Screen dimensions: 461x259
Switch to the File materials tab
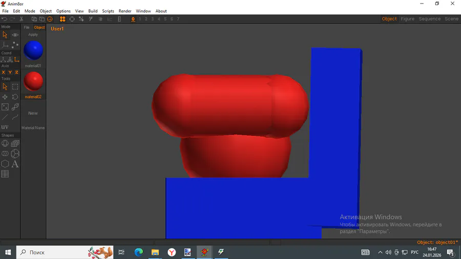tap(27, 27)
